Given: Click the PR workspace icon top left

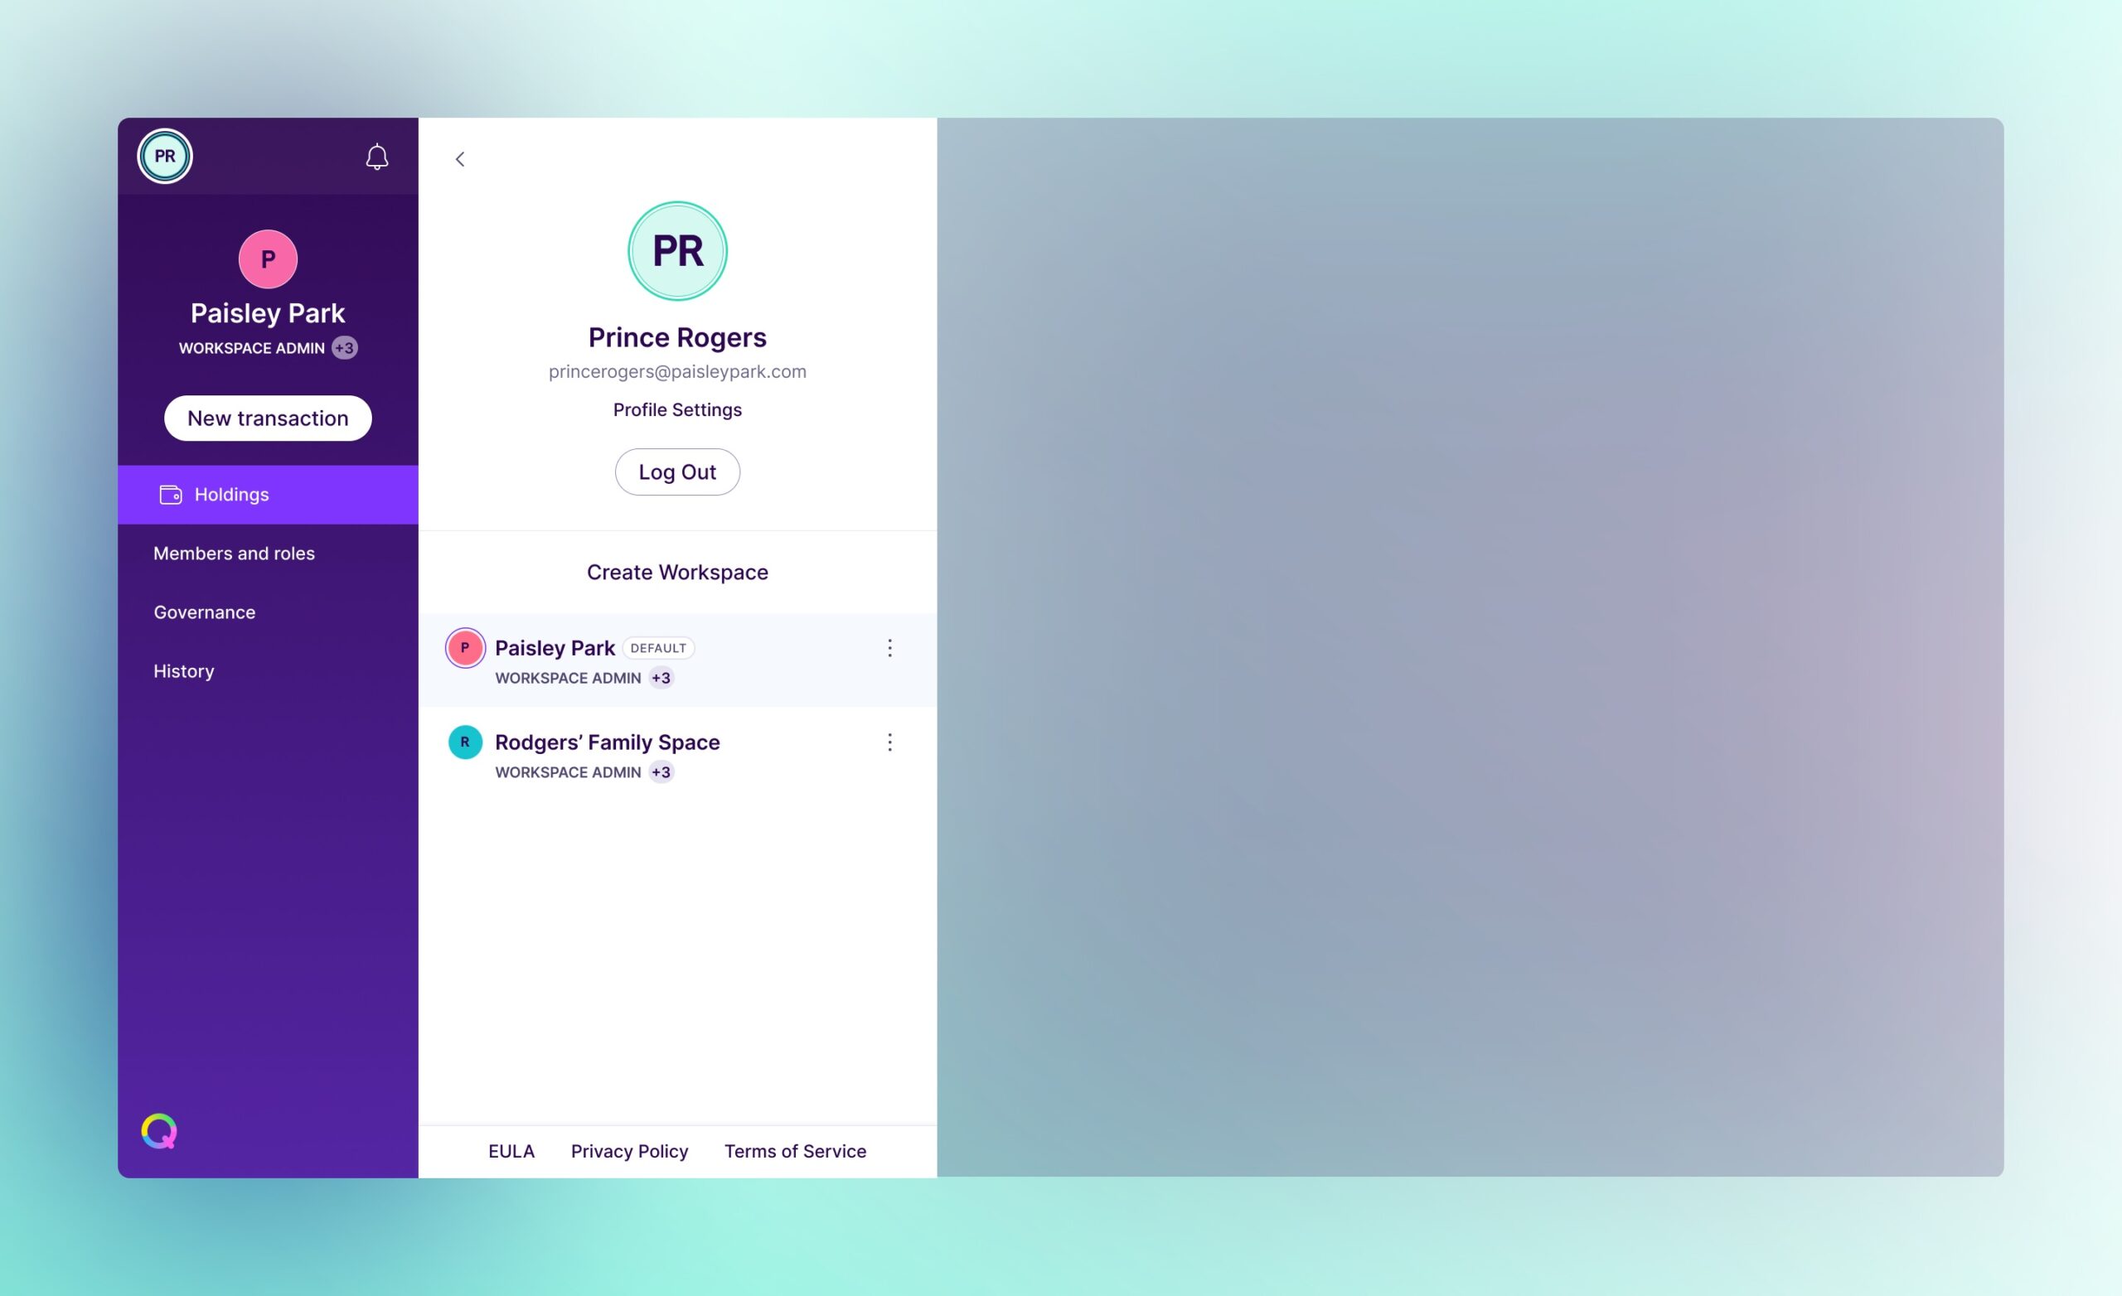Looking at the screenshot, I should [x=165, y=156].
